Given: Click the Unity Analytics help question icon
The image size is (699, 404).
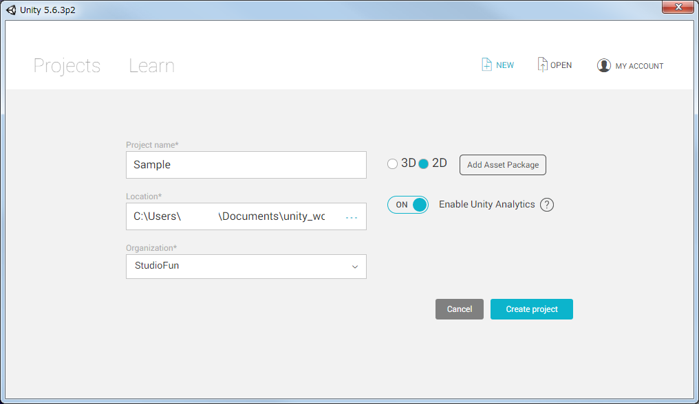Looking at the screenshot, I should tap(546, 205).
